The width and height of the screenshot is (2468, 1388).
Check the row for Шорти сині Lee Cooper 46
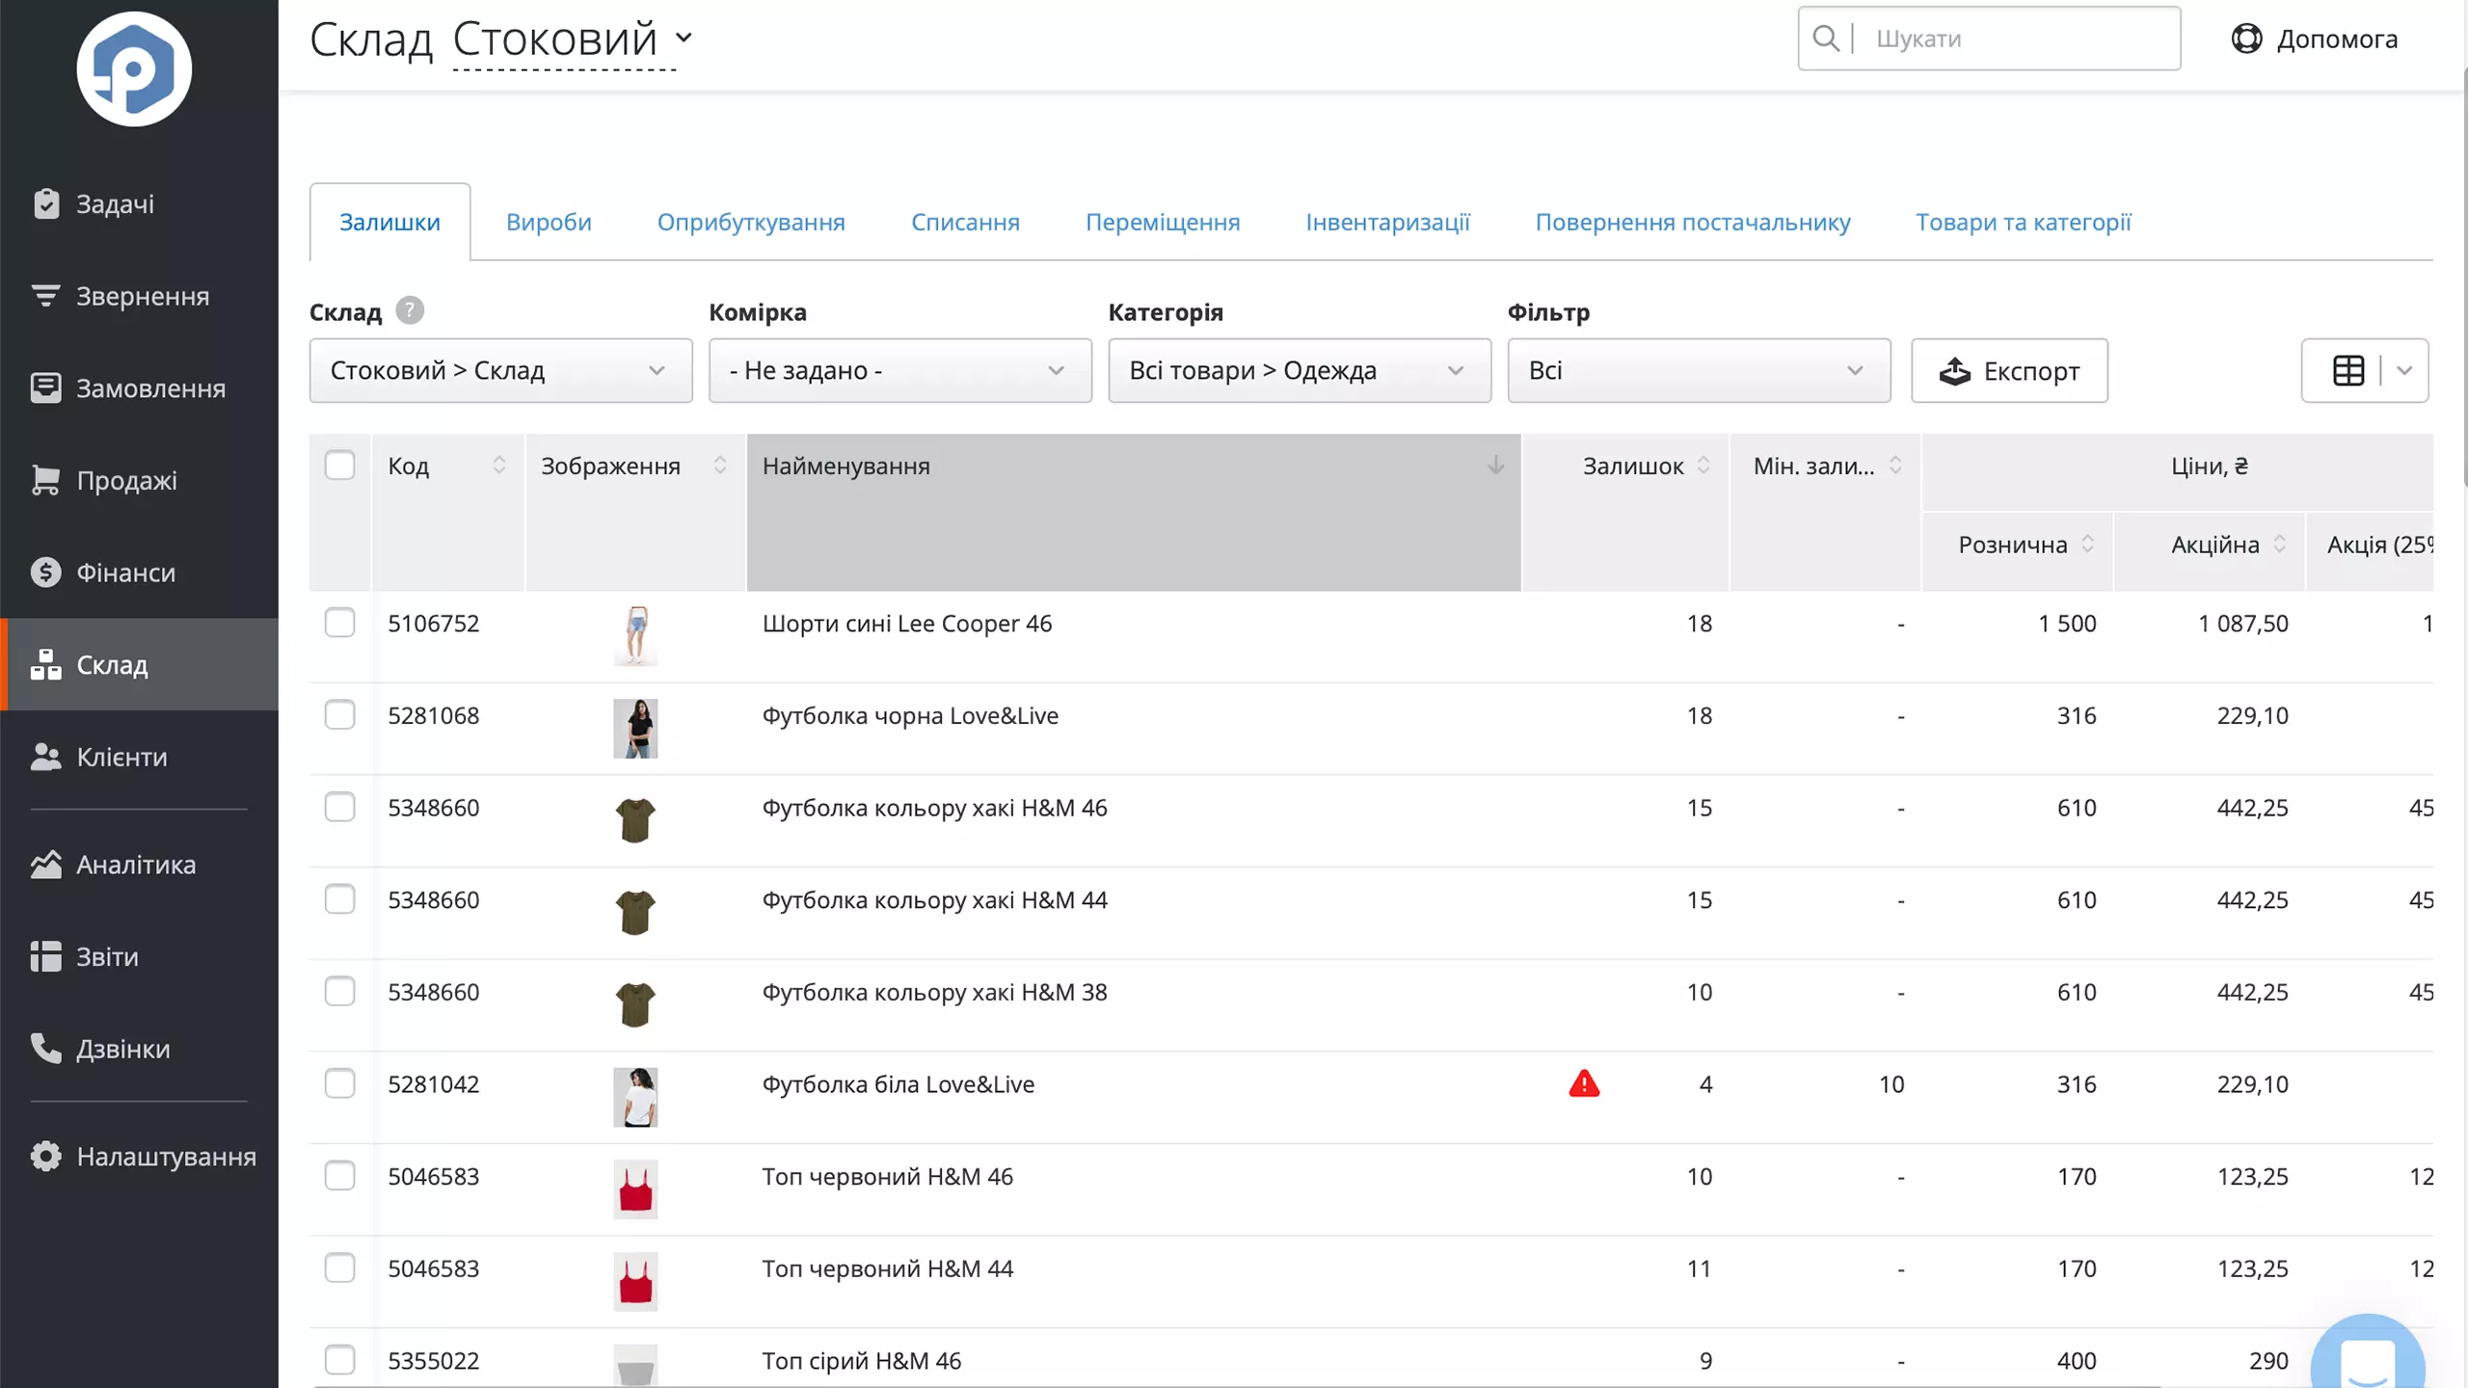click(x=339, y=623)
